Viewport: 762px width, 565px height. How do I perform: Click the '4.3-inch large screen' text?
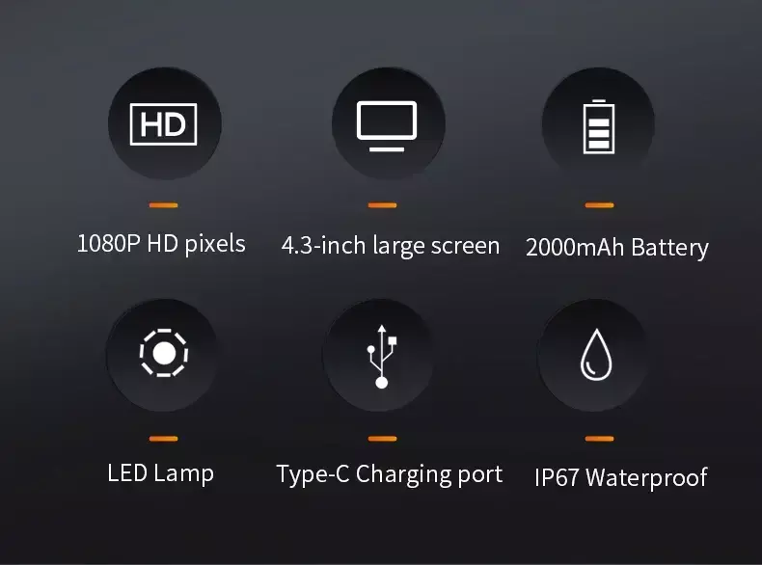[x=391, y=246]
